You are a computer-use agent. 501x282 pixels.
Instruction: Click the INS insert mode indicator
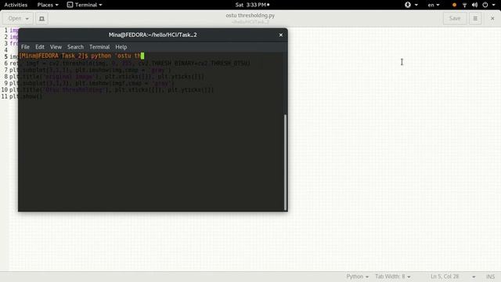coord(491,277)
